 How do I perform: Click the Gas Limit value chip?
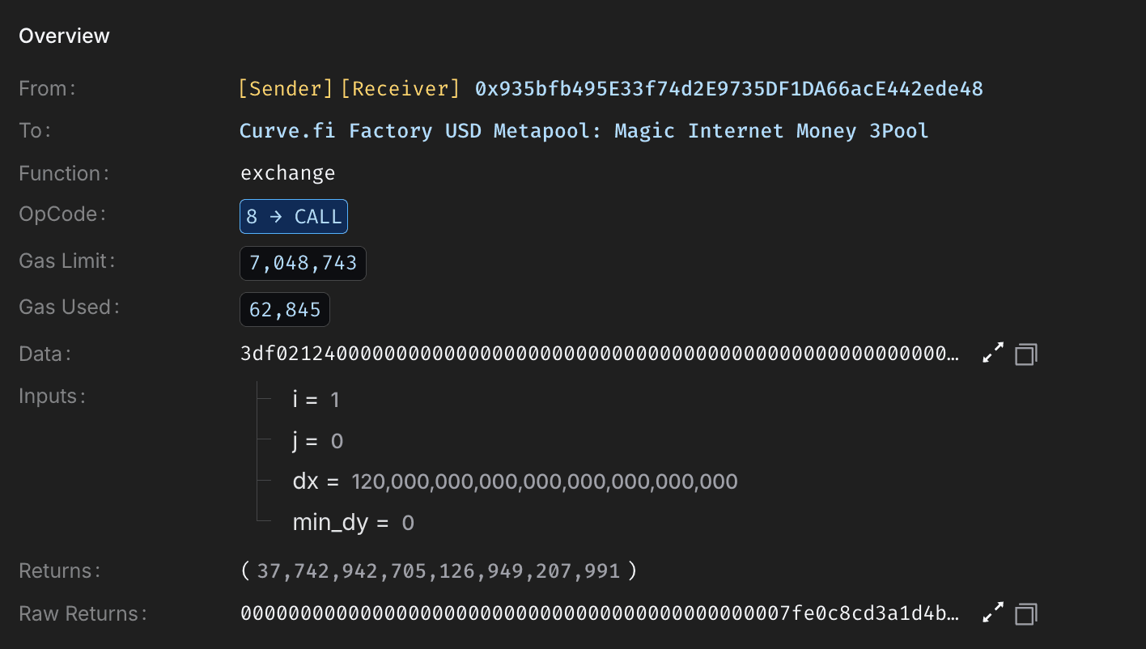303,262
